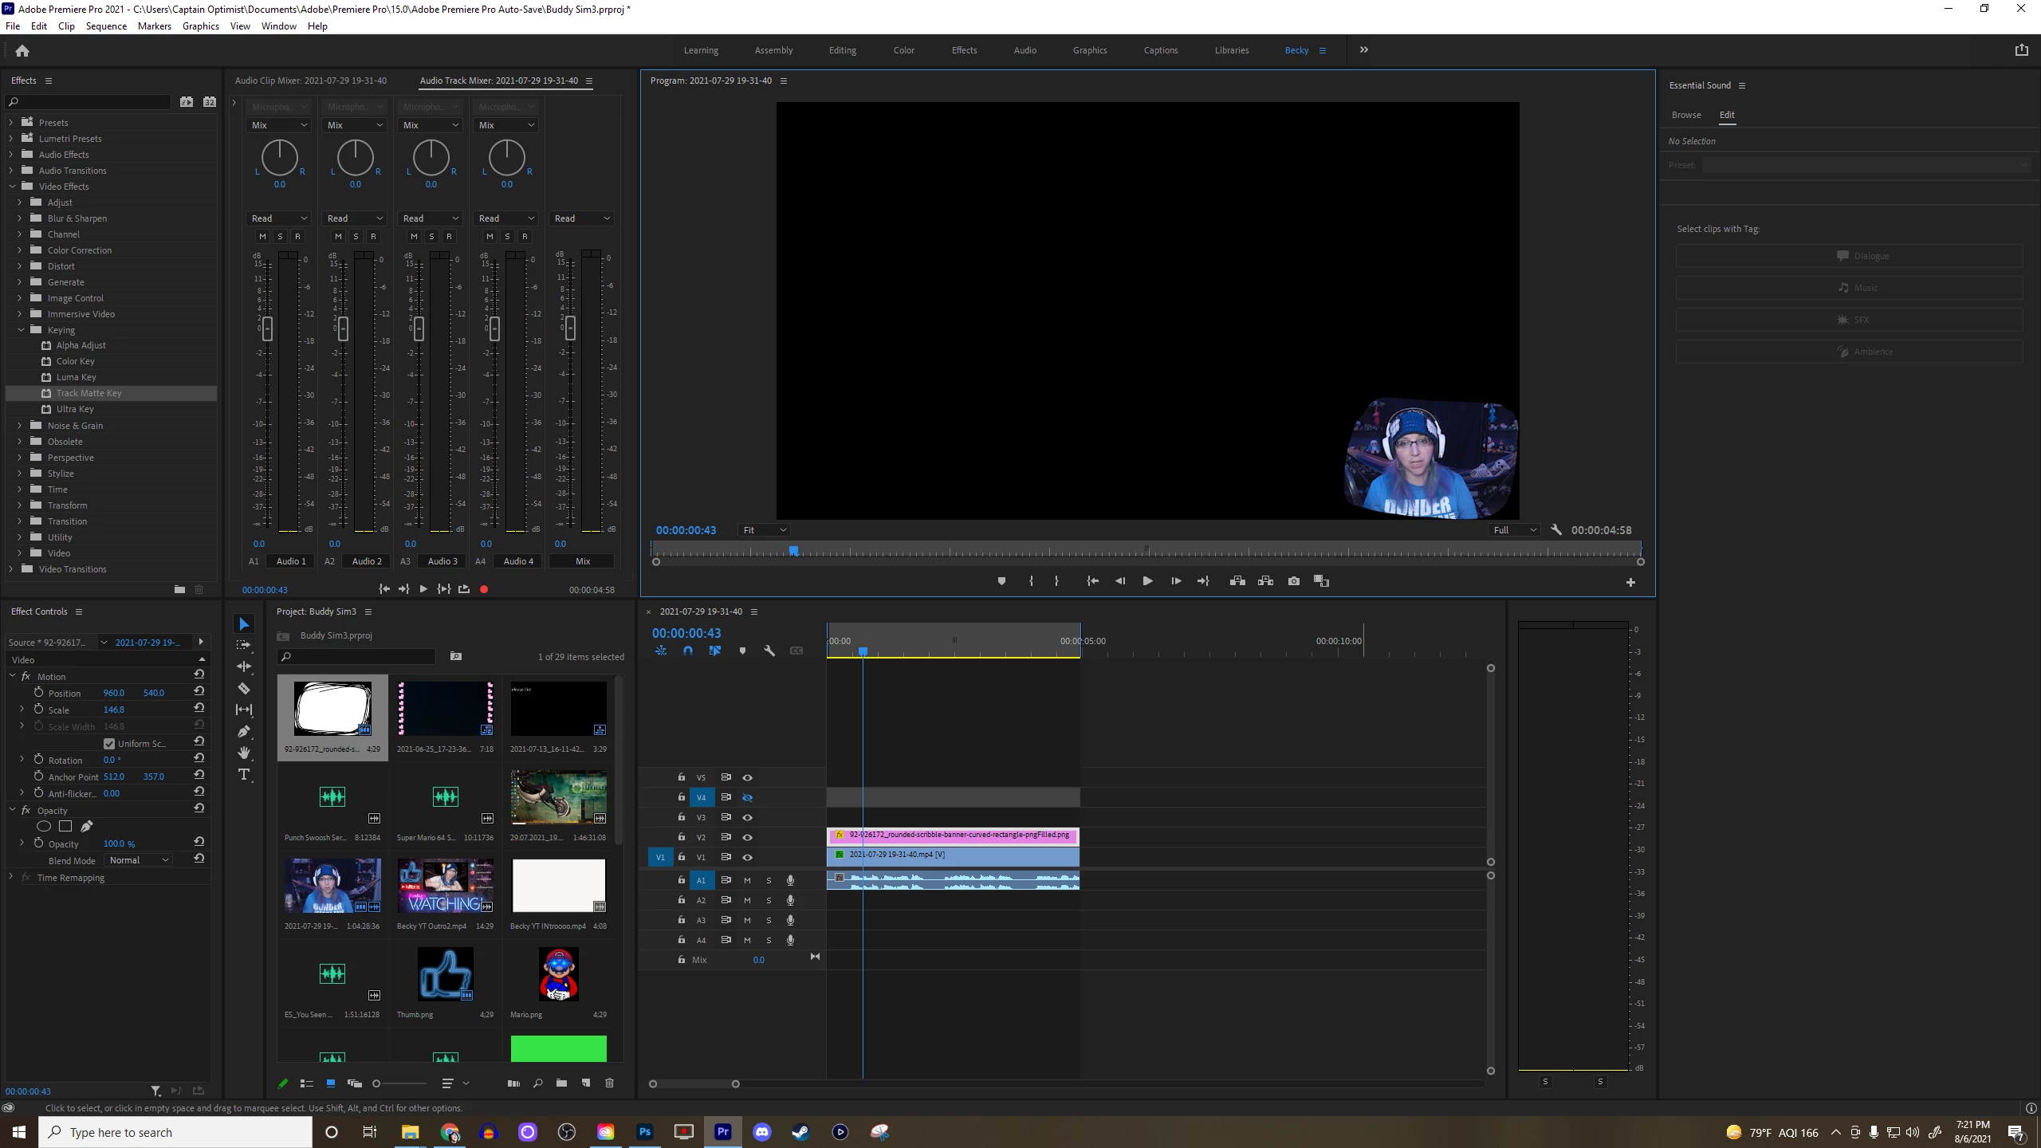Adjust the Audio 1 volume fader
The width and height of the screenshot is (2041, 1148).
[x=267, y=328]
